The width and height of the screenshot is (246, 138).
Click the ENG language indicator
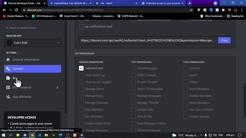coord(221,135)
